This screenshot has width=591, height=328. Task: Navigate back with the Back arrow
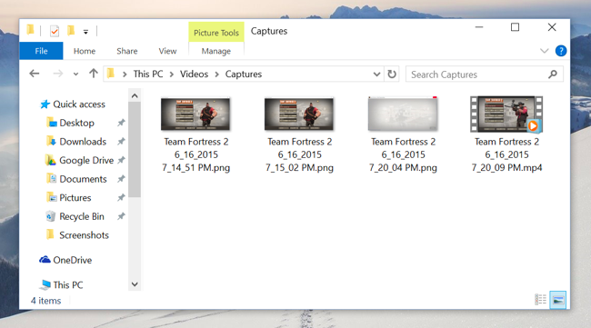pyautogui.click(x=35, y=74)
